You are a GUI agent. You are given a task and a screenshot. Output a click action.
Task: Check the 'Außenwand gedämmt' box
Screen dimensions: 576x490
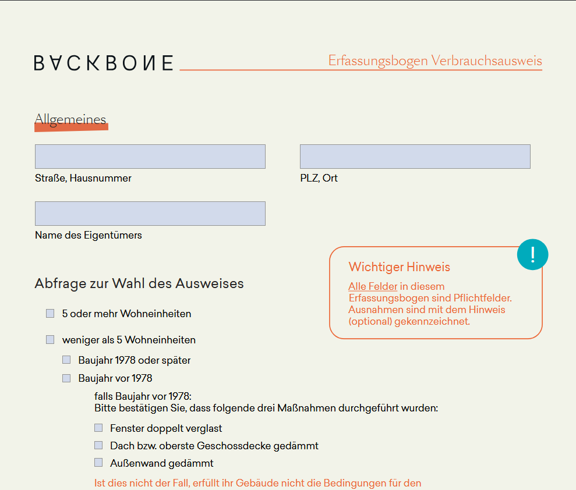(98, 463)
